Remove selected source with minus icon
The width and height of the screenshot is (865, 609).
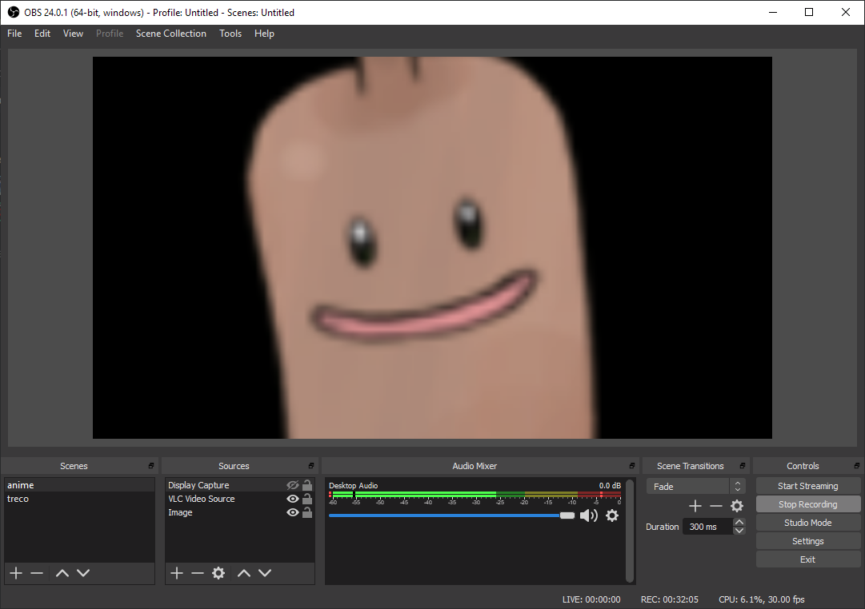198,573
